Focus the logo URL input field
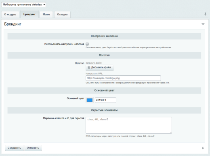This screenshot has height=156, width=210. [x=123, y=78]
